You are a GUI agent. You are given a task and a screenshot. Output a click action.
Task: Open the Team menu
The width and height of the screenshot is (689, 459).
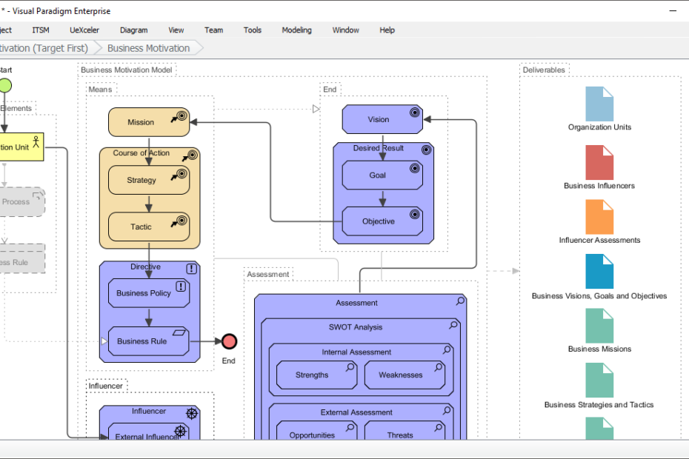coord(213,30)
